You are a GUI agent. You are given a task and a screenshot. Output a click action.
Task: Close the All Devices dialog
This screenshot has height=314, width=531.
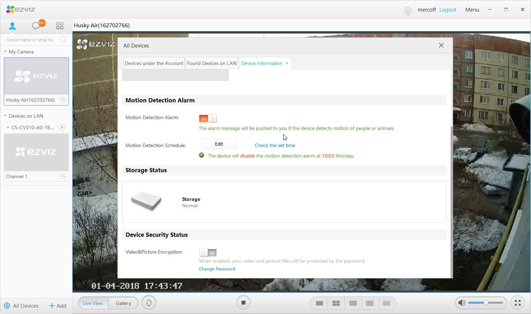(441, 45)
